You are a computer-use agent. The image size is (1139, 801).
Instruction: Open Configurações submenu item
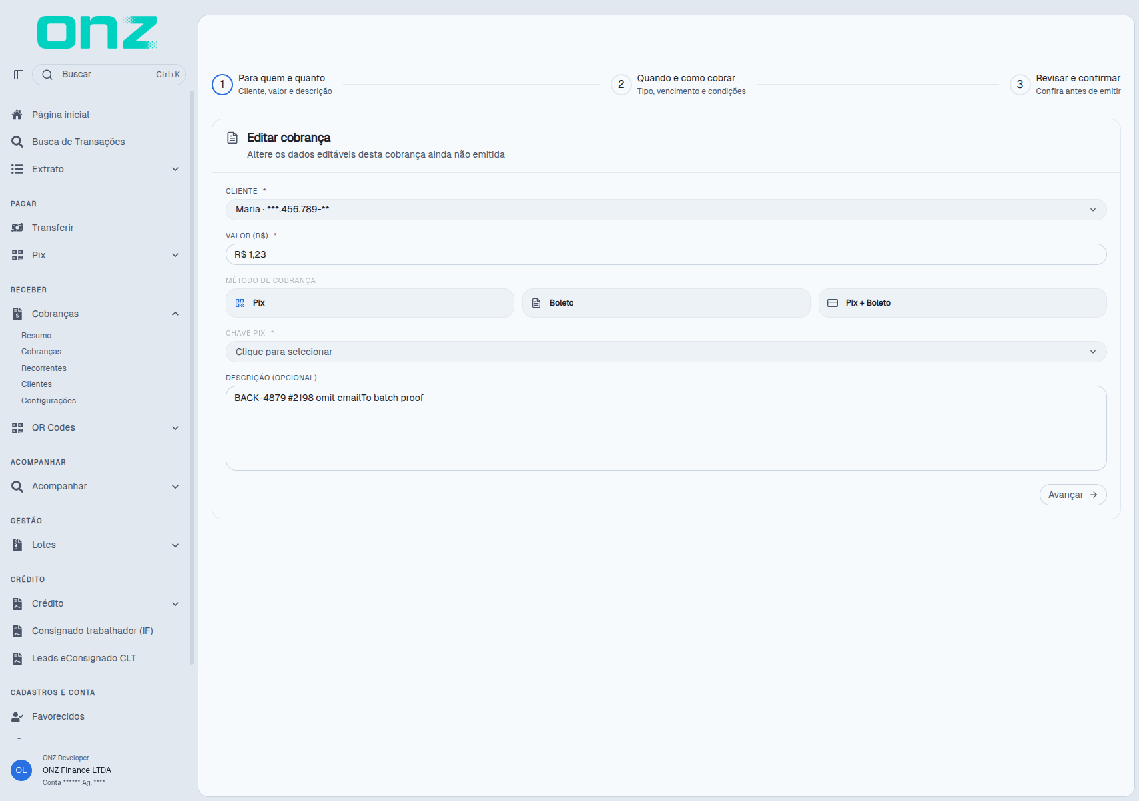pos(49,401)
